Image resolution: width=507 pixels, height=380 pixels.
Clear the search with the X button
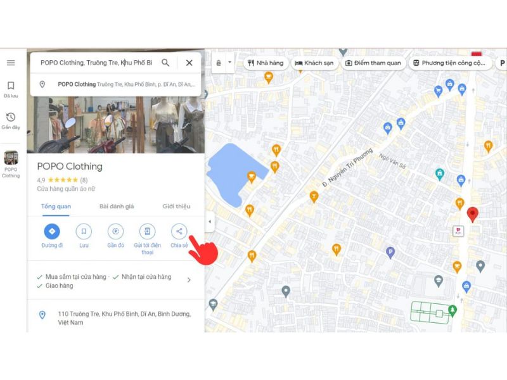pyautogui.click(x=189, y=63)
